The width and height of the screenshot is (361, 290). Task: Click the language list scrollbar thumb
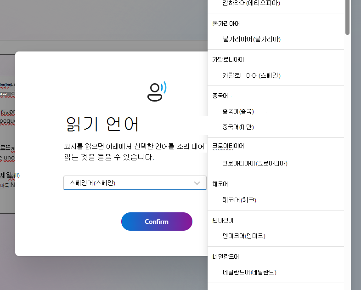(347, 17)
